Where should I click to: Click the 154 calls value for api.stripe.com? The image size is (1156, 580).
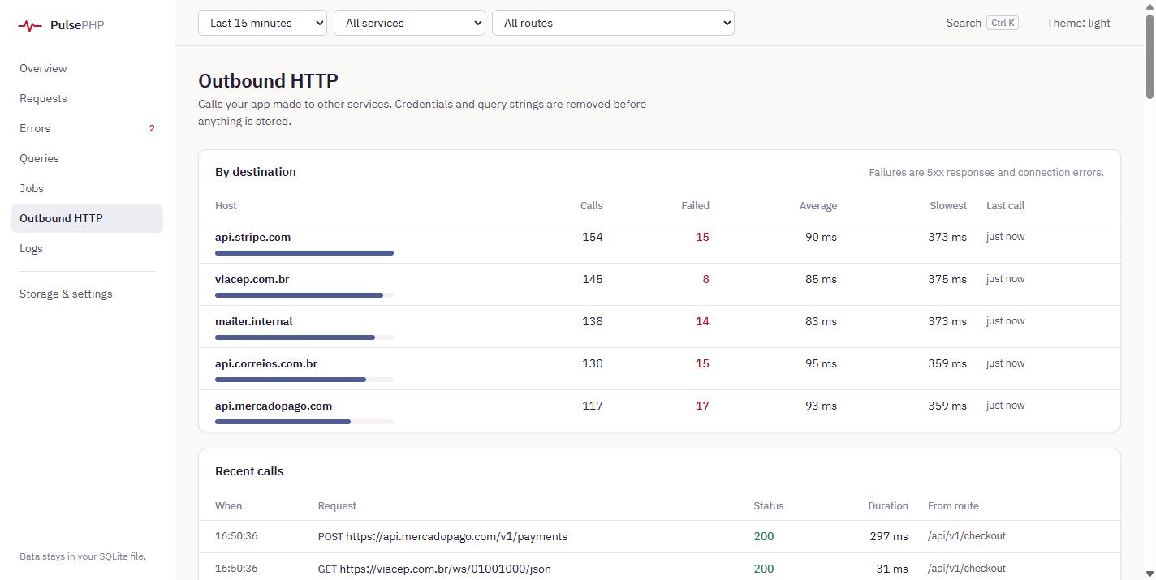coord(593,237)
